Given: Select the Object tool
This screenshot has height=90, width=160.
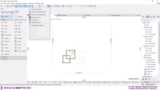Looking at the screenshot, I should point(6,48).
